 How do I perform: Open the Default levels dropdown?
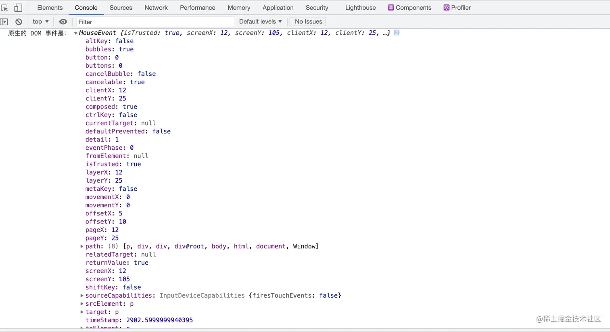coord(261,22)
